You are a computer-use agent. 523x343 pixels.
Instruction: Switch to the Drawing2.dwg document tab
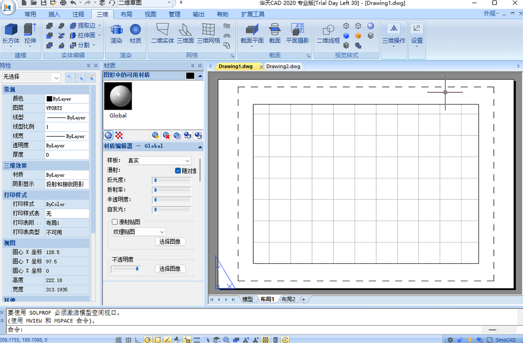283,66
